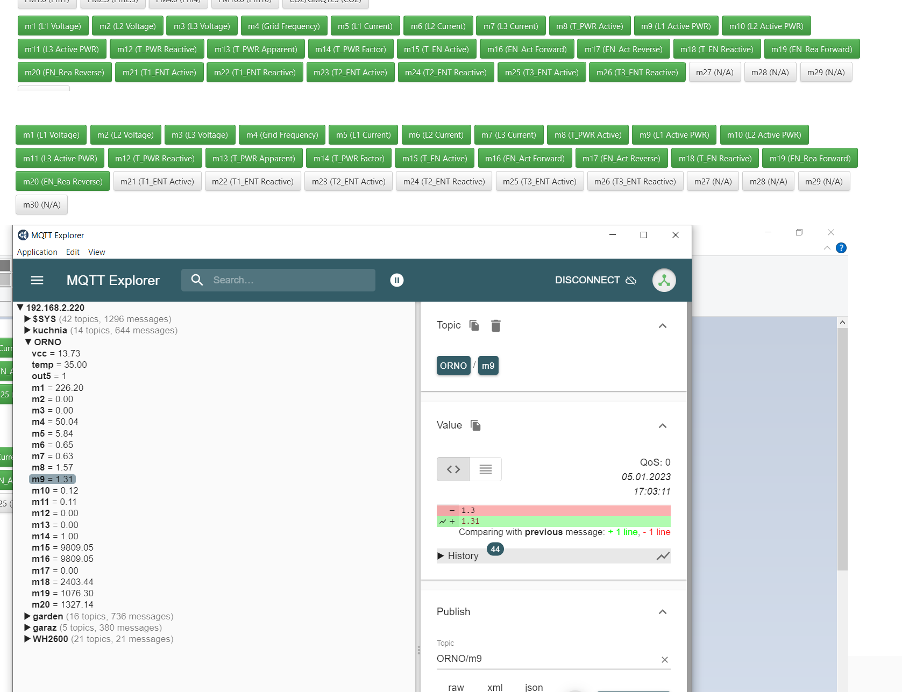Collapse the Publish panel
The width and height of the screenshot is (902, 692).
click(x=663, y=612)
